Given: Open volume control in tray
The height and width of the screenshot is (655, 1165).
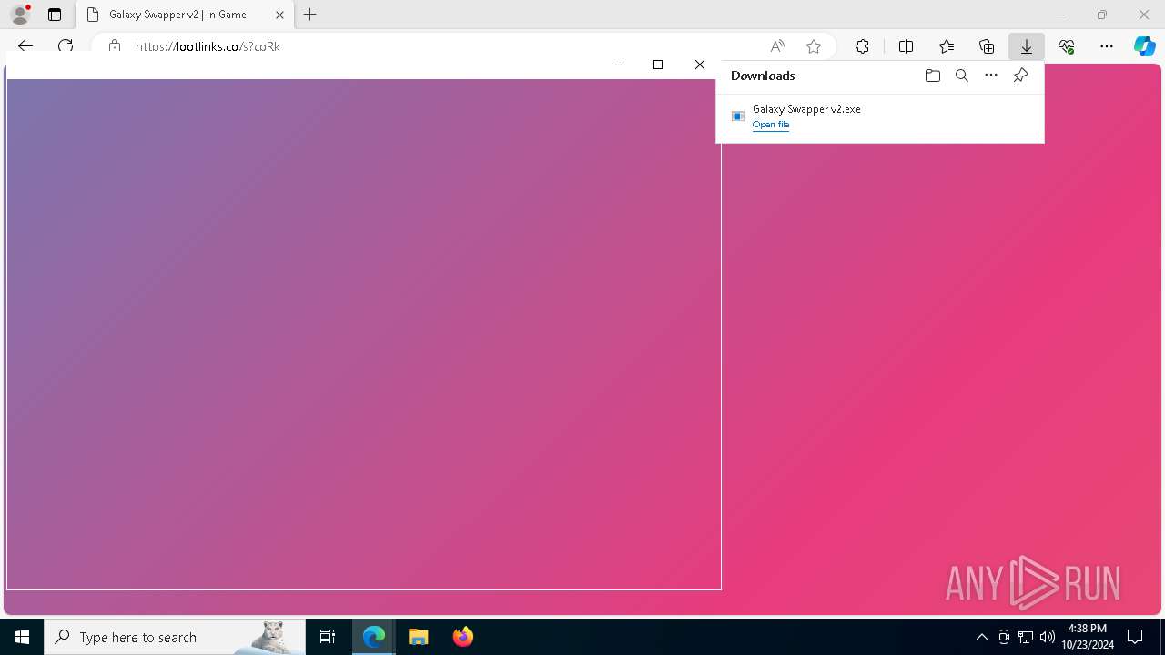Looking at the screenshot, I should [1048, 637].
